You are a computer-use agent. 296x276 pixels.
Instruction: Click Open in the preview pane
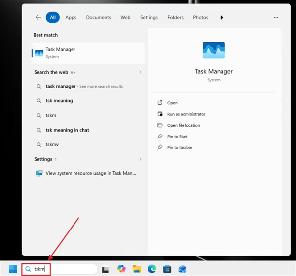click(172, 103)
